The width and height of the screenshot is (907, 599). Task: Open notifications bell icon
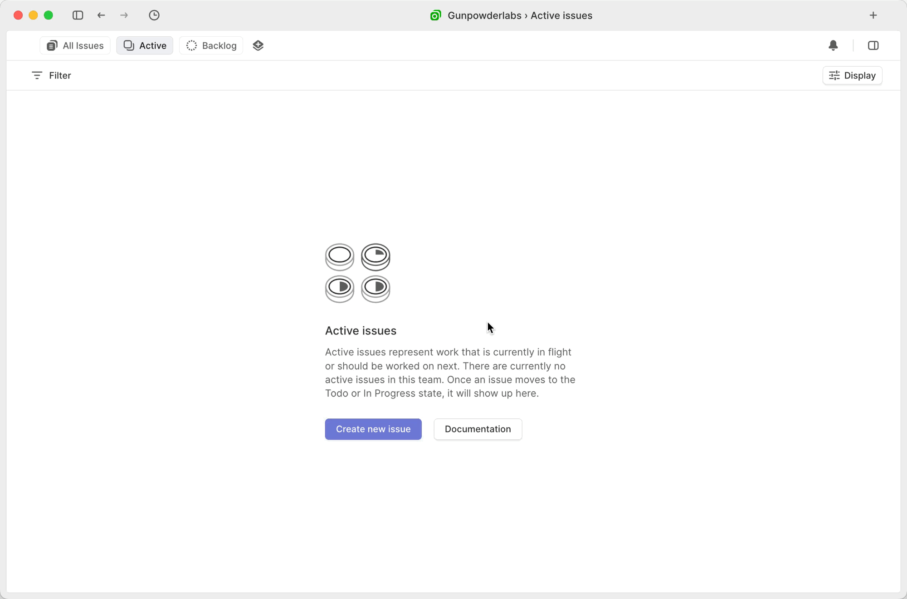(833, 45)
